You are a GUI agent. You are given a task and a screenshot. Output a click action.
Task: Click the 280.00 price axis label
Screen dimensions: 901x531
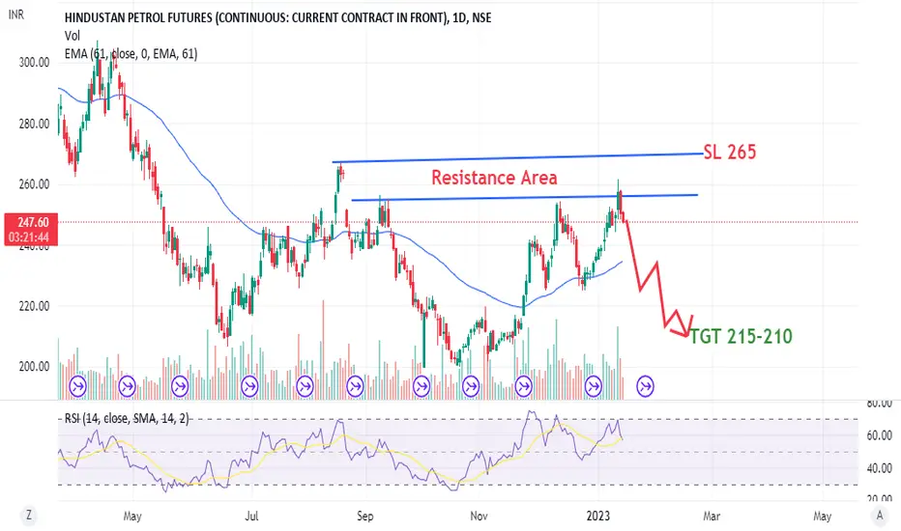pyautogui.click(x=35, y=124)
